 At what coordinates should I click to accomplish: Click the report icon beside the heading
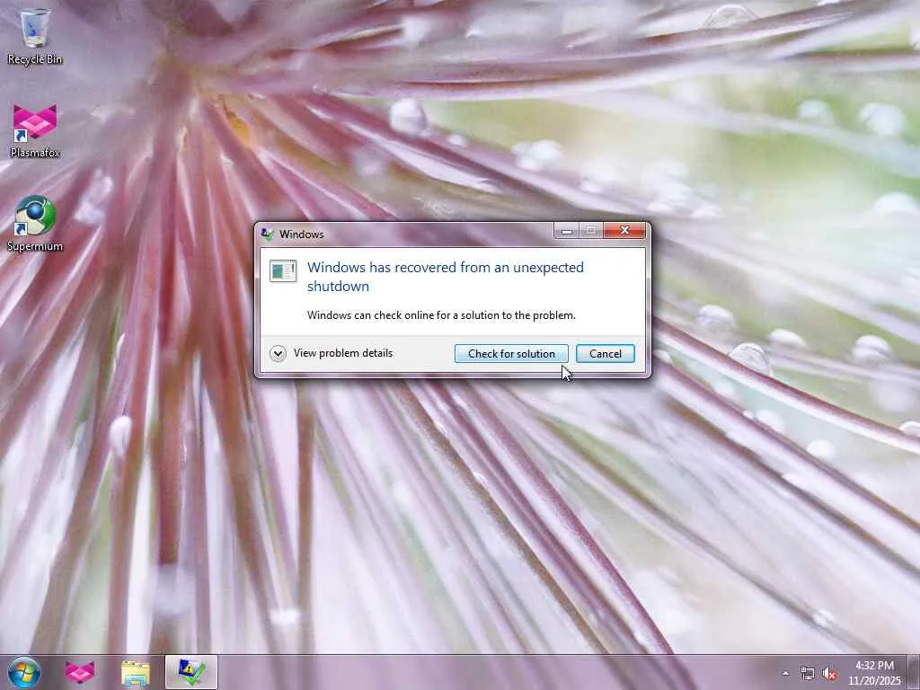click(x=283, y=271)
